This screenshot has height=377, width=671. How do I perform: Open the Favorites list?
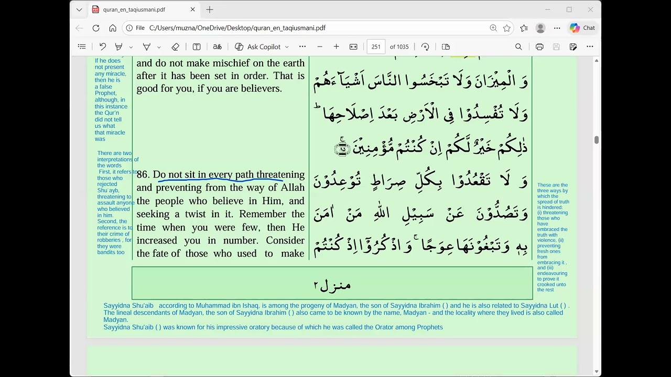pos(524,28)
